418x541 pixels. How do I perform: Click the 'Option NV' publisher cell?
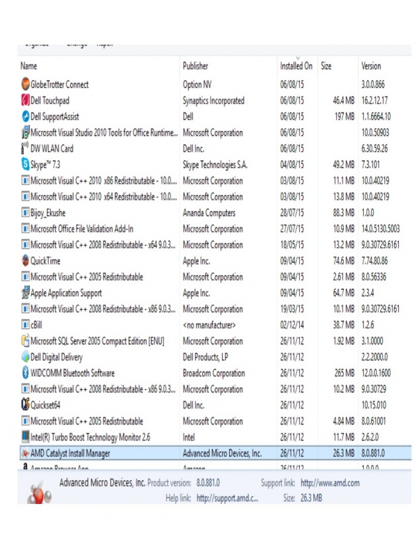(197, 84)
